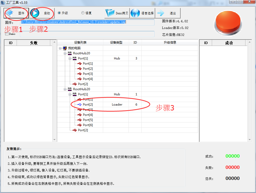Collapse the 我的电脑 tree node

click(60, 48)
